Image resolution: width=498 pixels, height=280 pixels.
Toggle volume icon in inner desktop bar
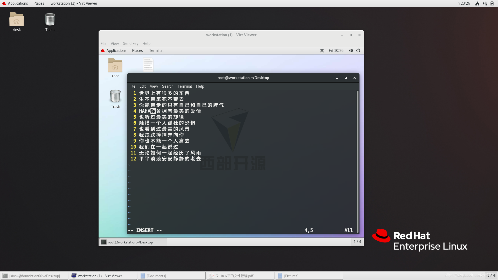[x=351, y=50]
